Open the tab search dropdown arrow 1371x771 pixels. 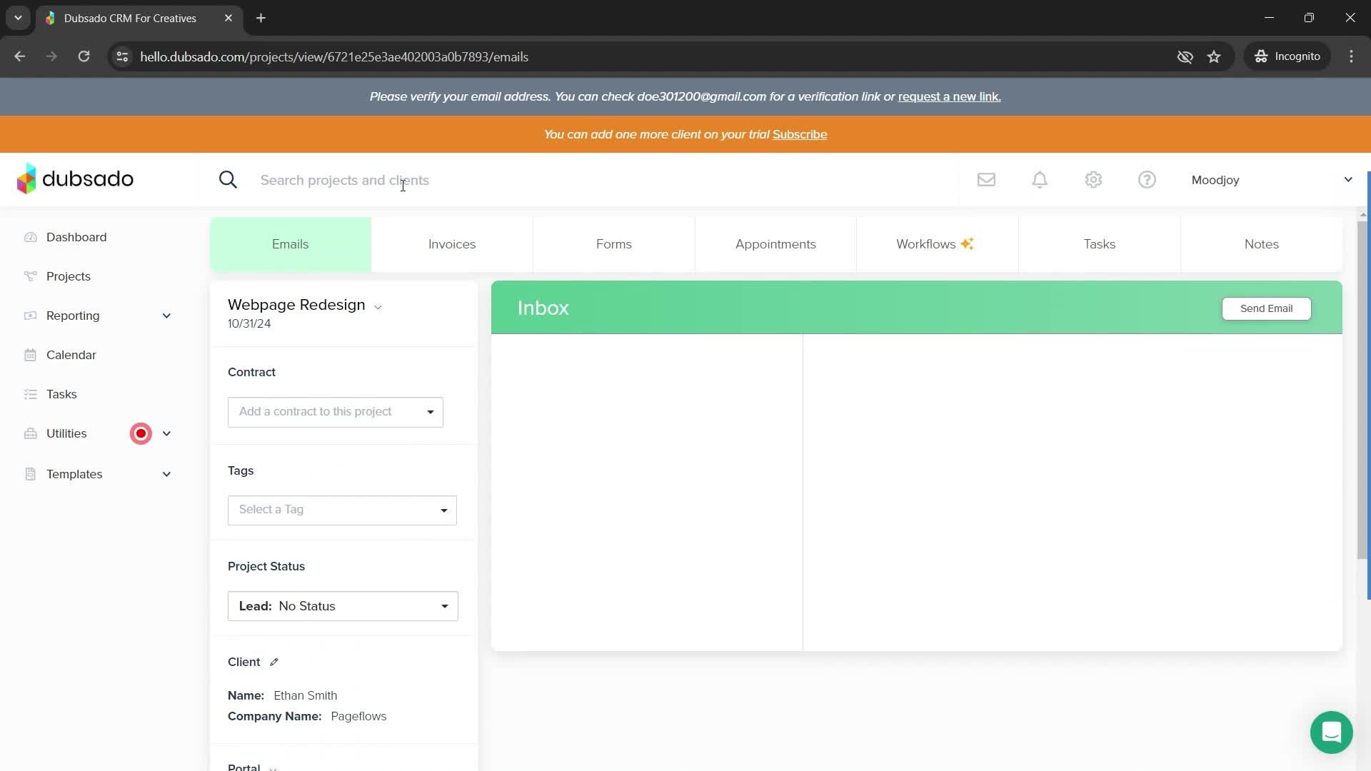[x=18, y=18]
